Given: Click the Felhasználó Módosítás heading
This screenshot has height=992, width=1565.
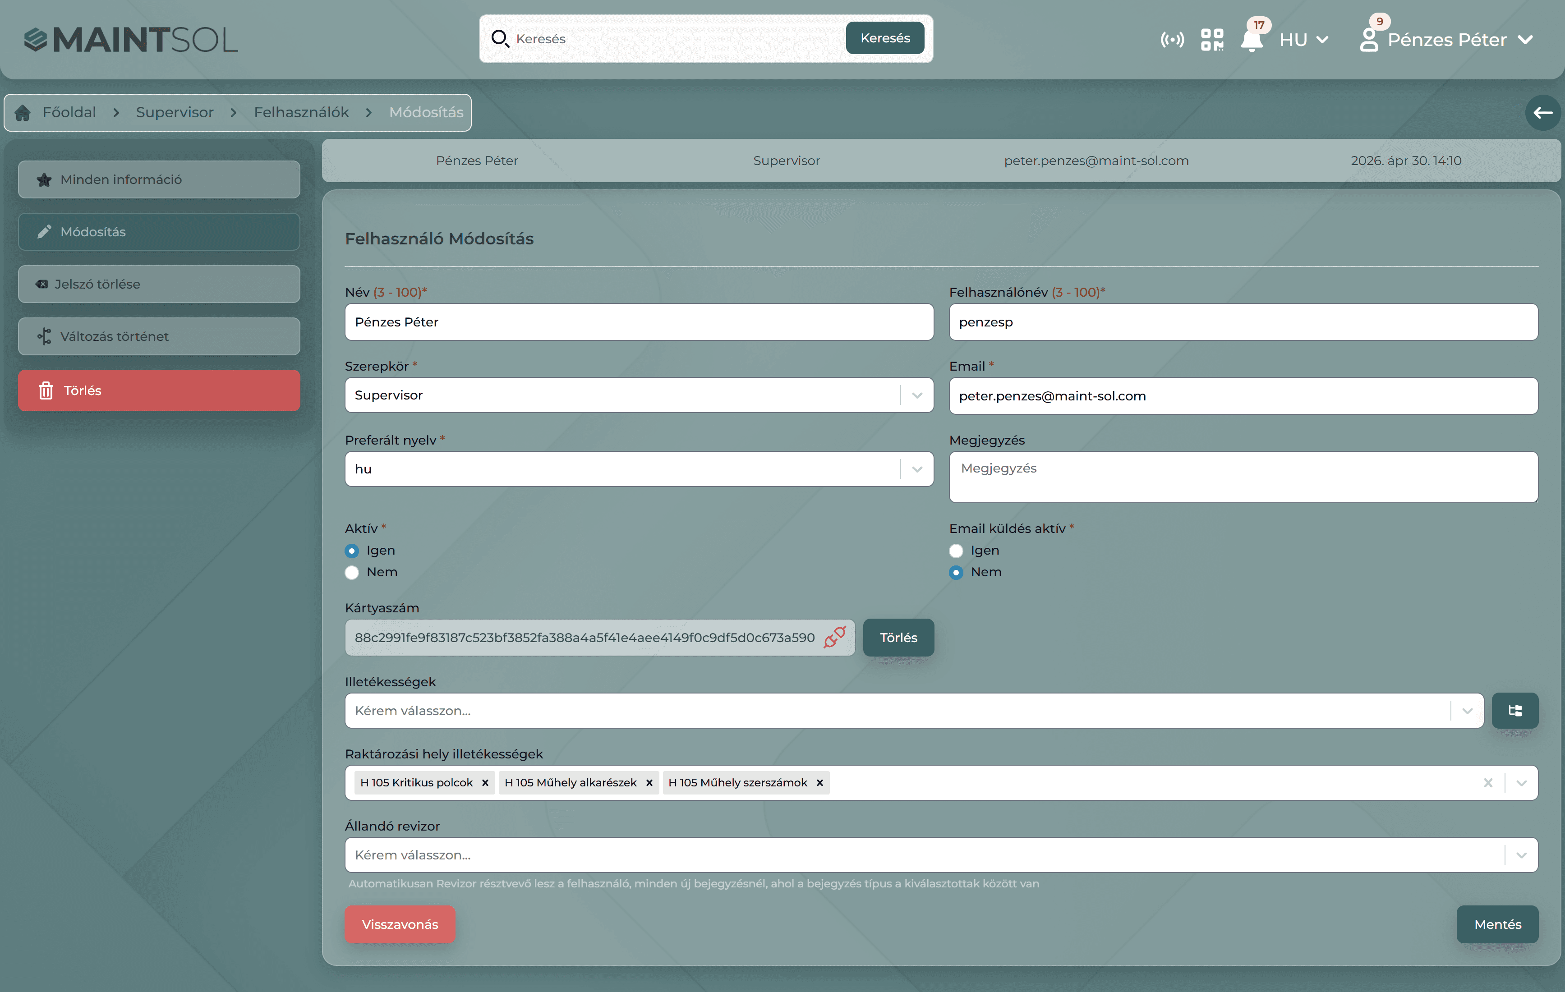Looking at the screenshot, I should pos(439,239).
